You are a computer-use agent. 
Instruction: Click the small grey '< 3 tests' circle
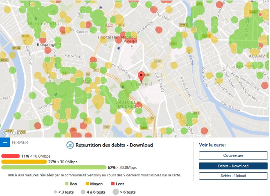55,191
